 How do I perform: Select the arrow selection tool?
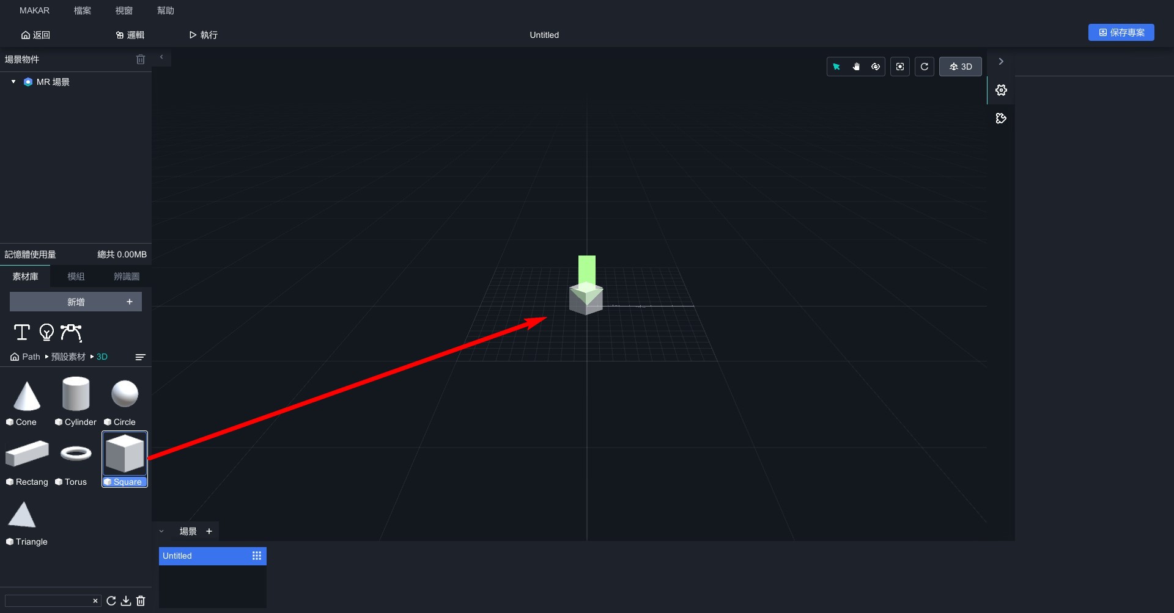[x=836, y=67]
